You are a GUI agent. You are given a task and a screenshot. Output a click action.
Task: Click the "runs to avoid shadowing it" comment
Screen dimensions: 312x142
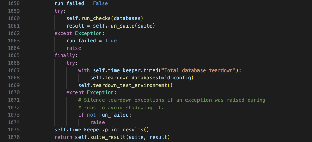(121, 108)
